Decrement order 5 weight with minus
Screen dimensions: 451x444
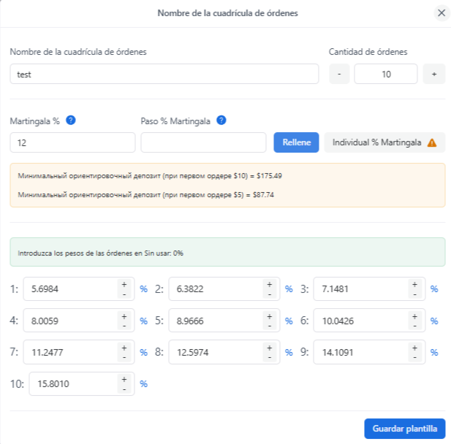[270, 326]
